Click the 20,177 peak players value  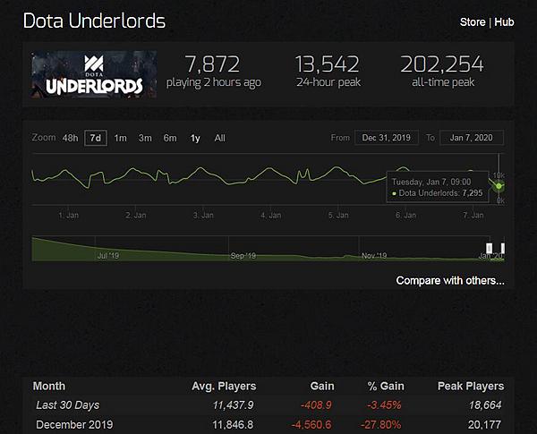pyautogui.click(x=485, y=425)
